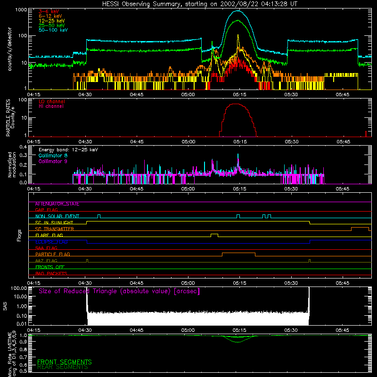The height and width of the screenshot is (377, 377).
Task: Select the Collimator 8 legend label
Action: tap(53, 156)
